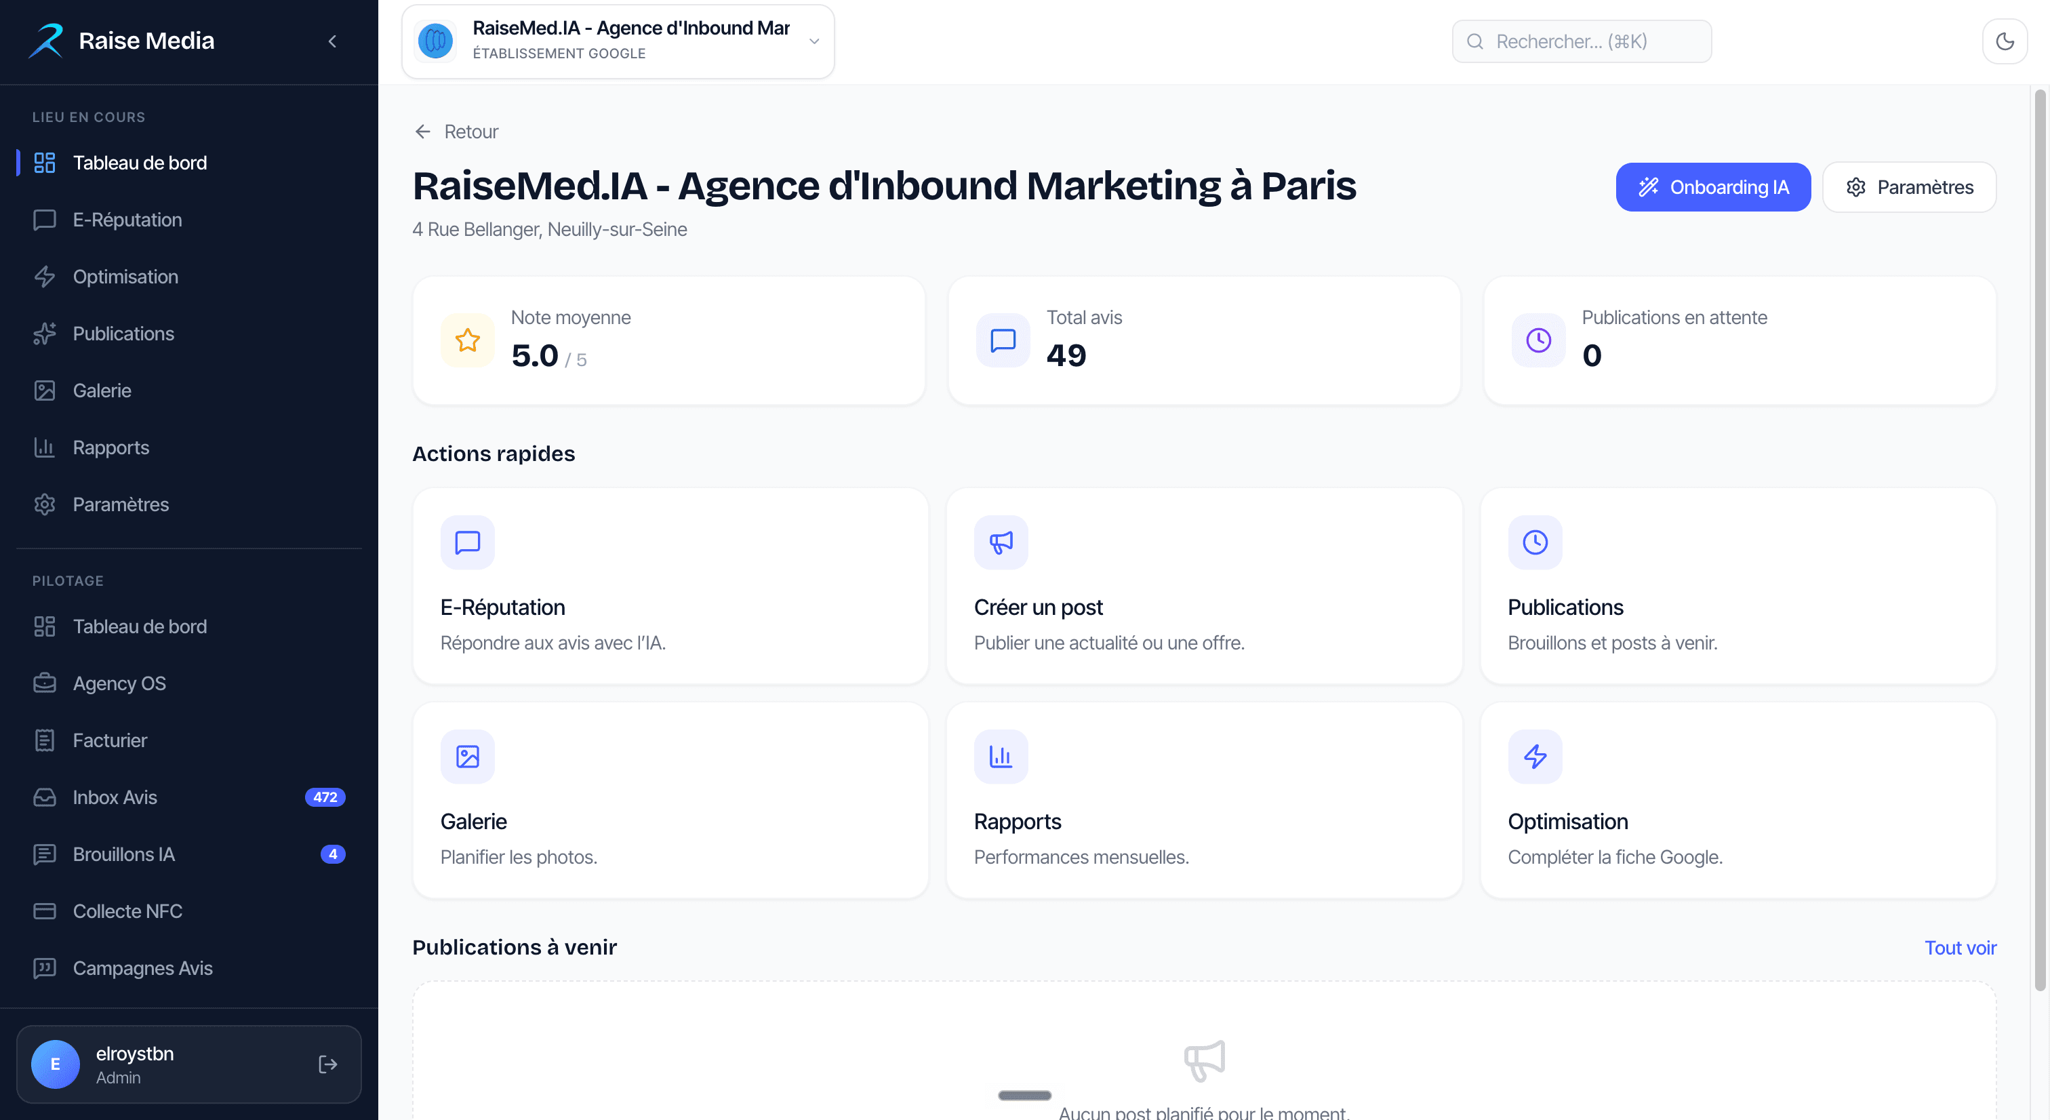Collapse the sidebar with the chevron arrow
Screen dimensions: 2050x1120
click(x=333, y=41)
